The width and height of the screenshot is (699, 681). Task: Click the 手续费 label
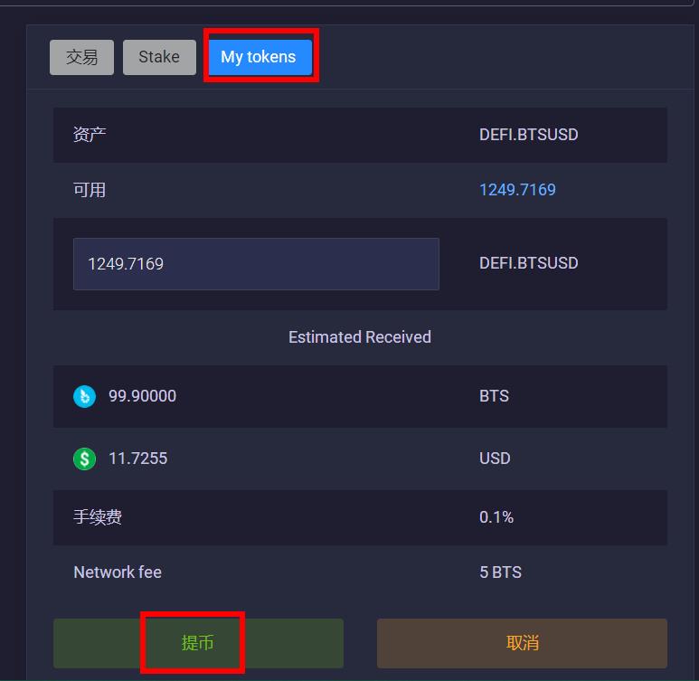pos(98,517)
